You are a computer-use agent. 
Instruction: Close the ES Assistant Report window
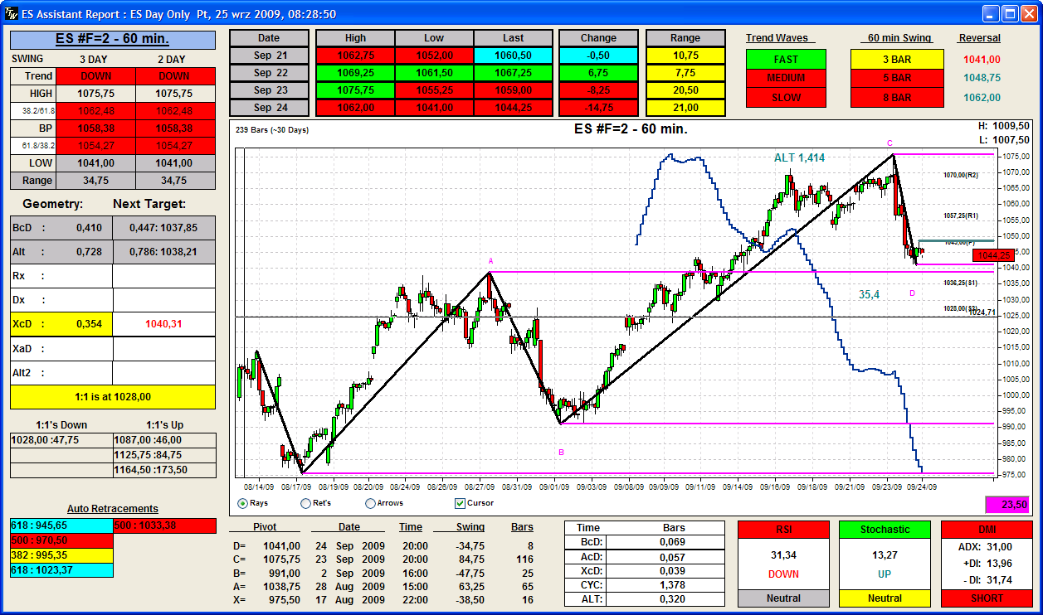coord(1029,13)
